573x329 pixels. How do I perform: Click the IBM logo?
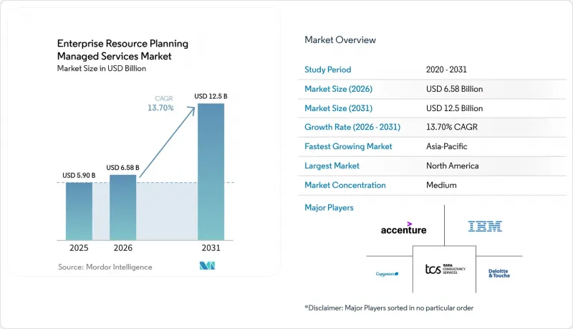point(485,227)
